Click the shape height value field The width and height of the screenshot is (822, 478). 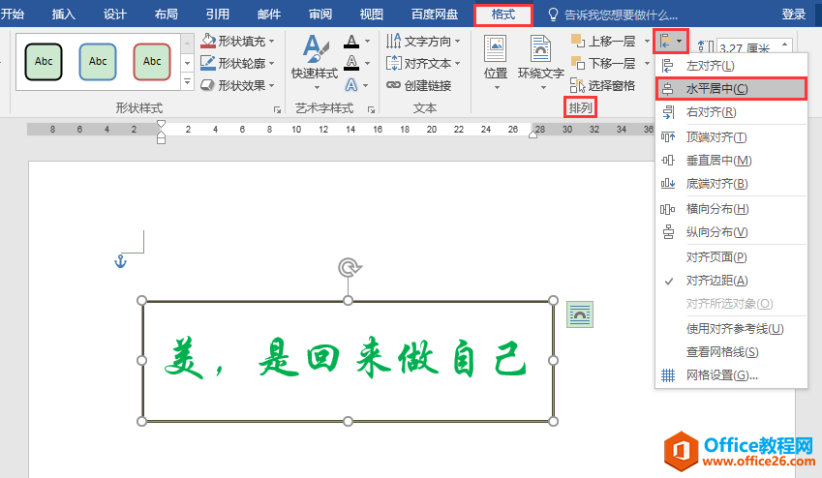pyautogui.click(x=748, y=47)
